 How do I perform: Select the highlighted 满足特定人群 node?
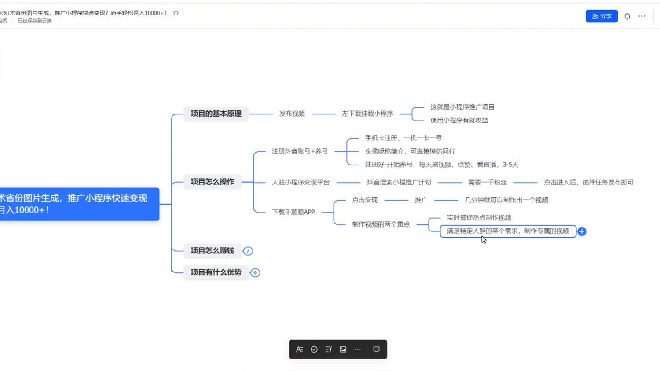tap(508, 231)
